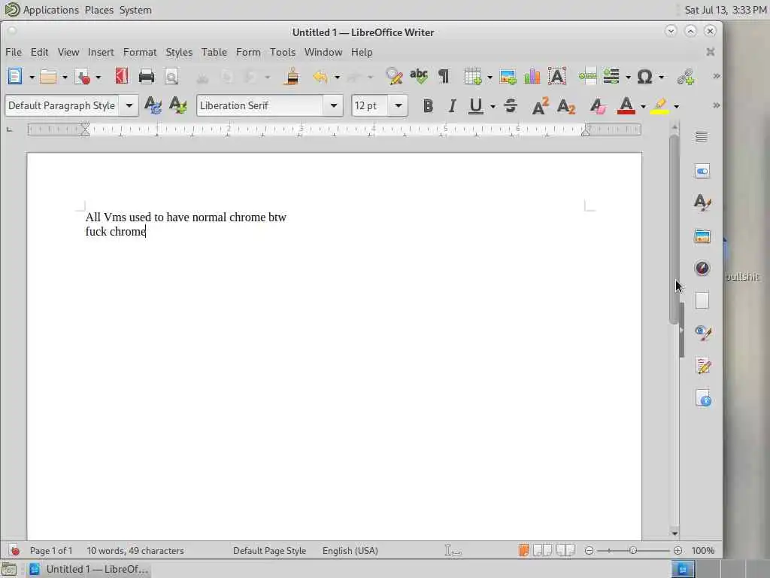Click English (USA) language in status bar
The height and width of the screenshot is (578, 770).
350,550
